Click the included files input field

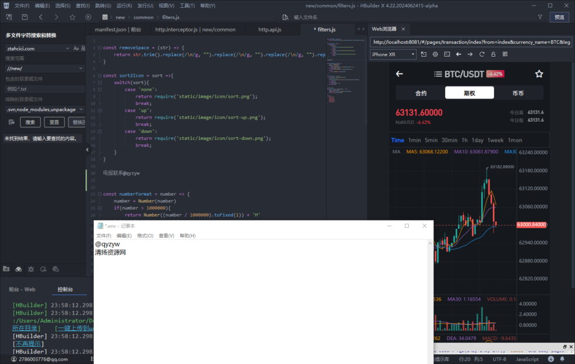click(45, 89)
